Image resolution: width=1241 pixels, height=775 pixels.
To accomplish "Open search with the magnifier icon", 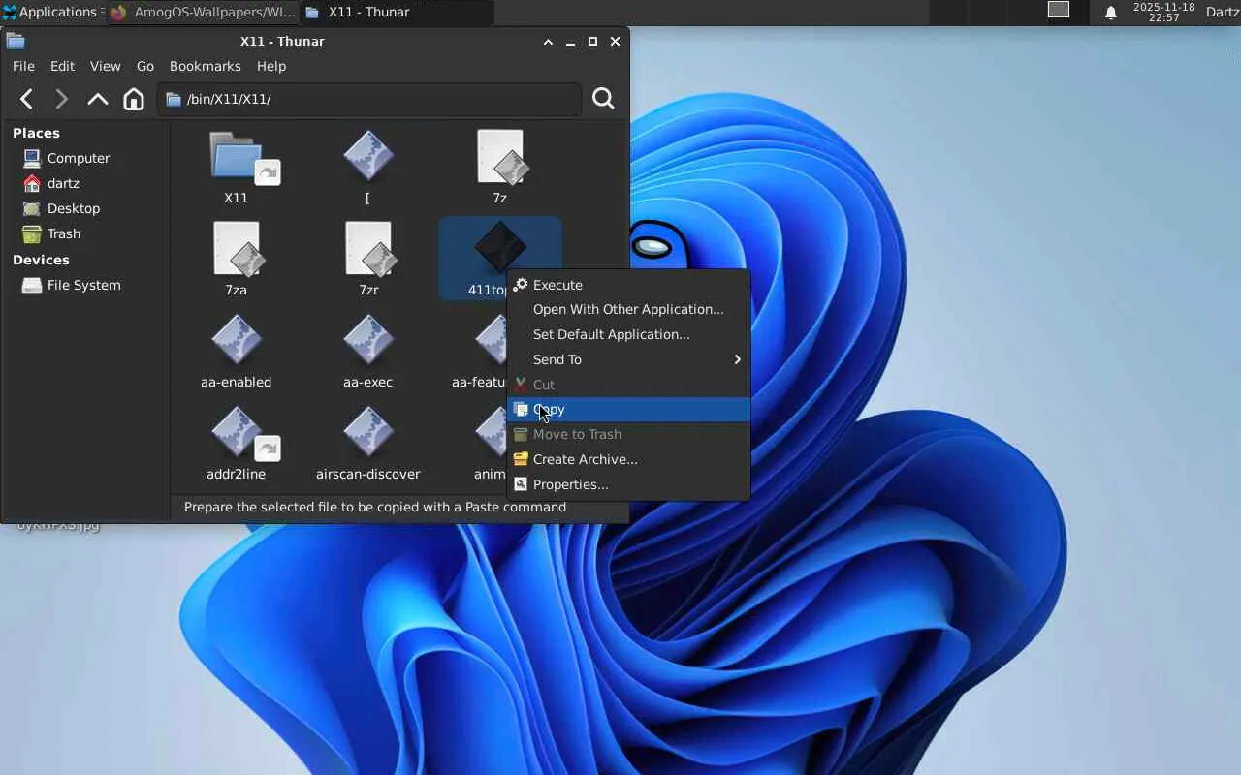I will (603, 99).
